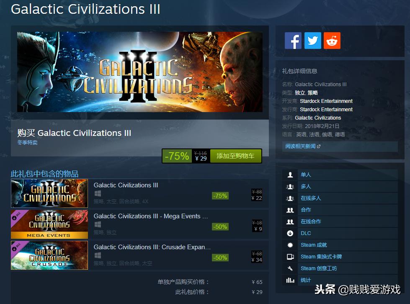
Task: Share the bundle on Reddit
Action: click(x=332, y=41)
